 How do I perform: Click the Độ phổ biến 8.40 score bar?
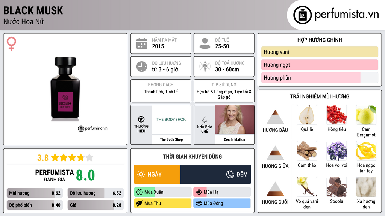[x=35, y=205]
